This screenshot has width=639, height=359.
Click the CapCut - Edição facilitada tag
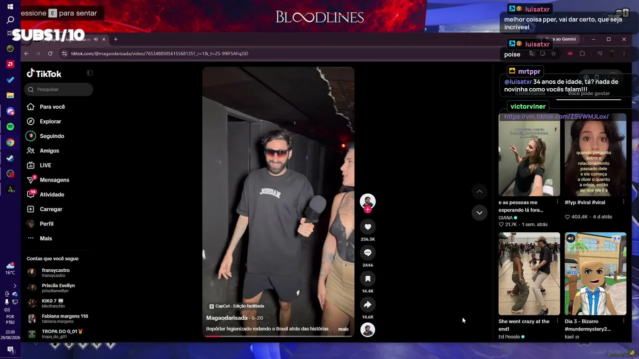pos(237,306)
